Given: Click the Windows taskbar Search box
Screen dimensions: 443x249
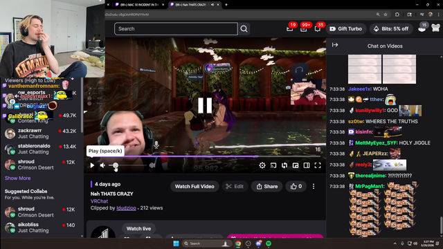Looking at the screenshot, I should click(206, 243).
